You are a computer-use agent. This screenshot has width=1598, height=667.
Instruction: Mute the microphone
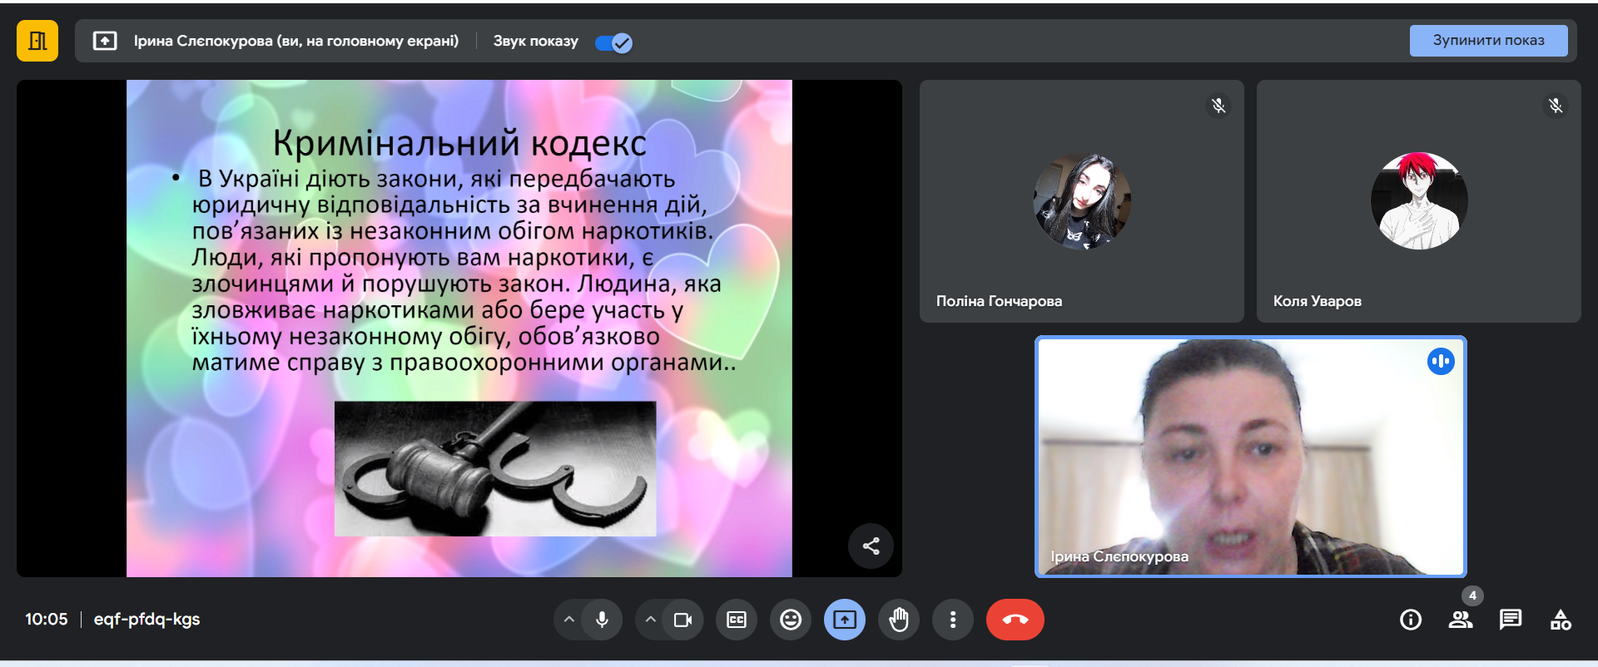pos(602,620)
